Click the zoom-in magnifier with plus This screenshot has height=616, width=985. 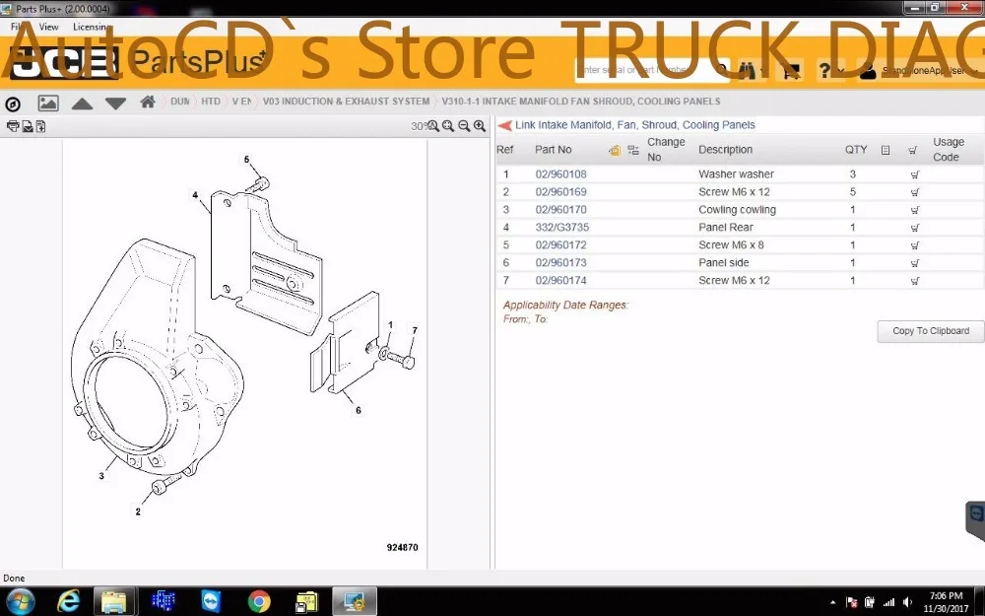tap(480, 126)
